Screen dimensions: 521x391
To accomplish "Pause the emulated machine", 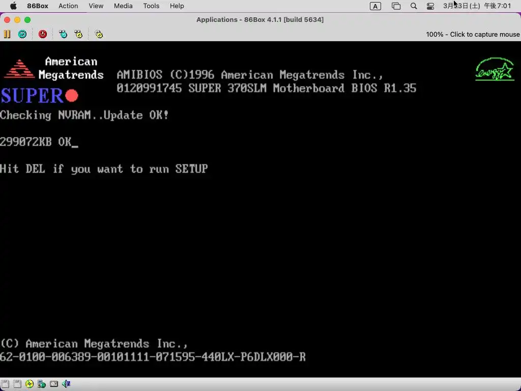I will [7, 34].
